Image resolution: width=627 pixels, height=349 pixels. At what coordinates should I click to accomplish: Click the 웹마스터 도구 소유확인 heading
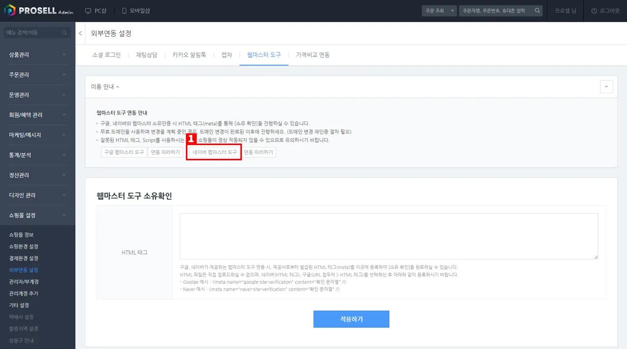[x=134, y=196]
